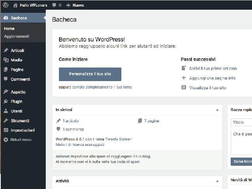Click the Bacheca dashboard icon in the sidebar
252x189 pixels.
6,18
